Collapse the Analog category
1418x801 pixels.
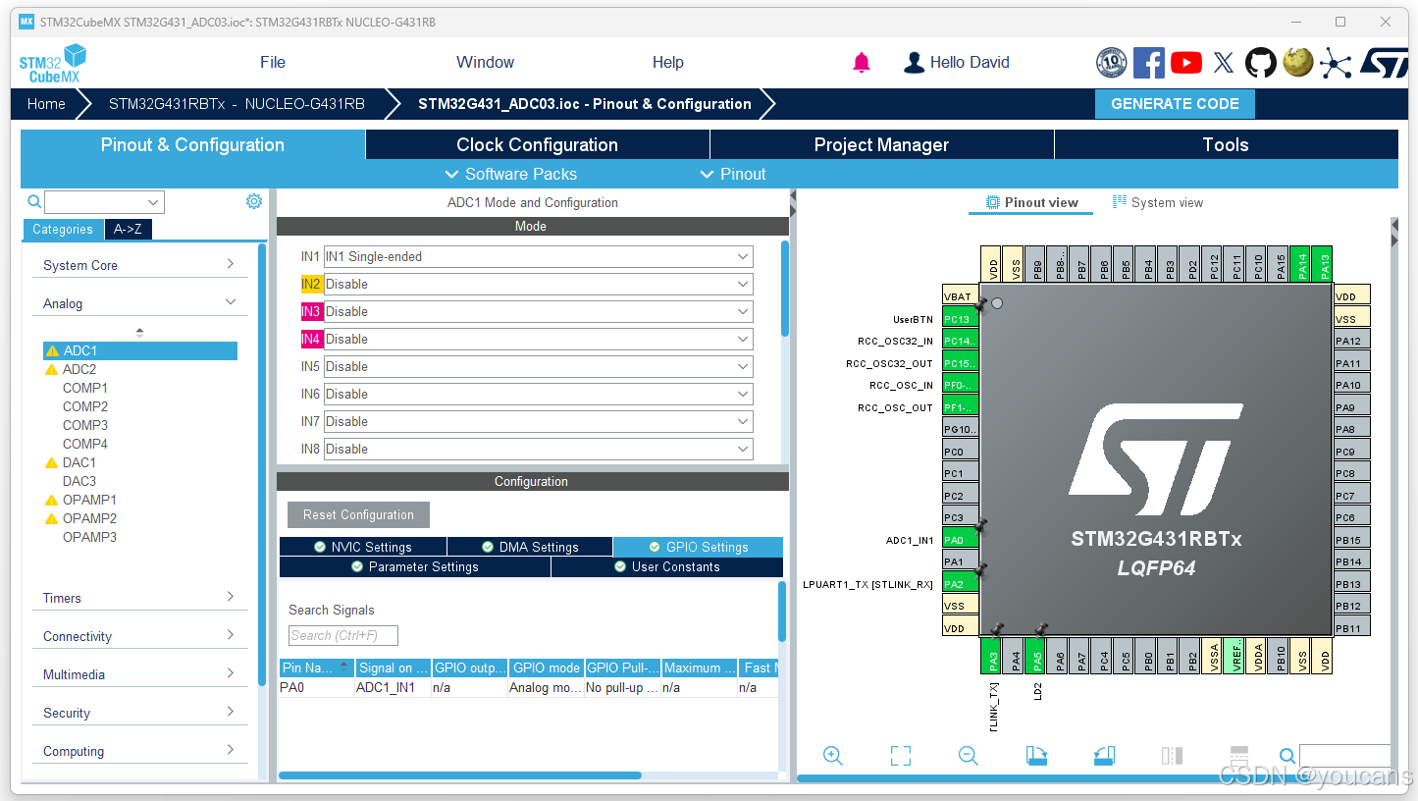[139, 303]
